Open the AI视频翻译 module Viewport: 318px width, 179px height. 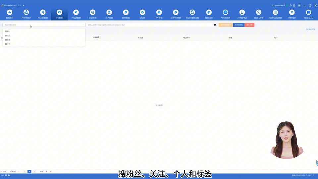226,14
